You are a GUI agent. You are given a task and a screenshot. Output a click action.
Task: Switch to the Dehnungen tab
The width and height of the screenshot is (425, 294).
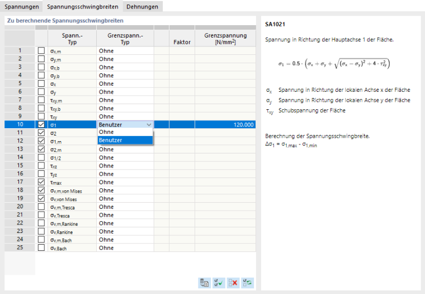[x=142, y=7]
